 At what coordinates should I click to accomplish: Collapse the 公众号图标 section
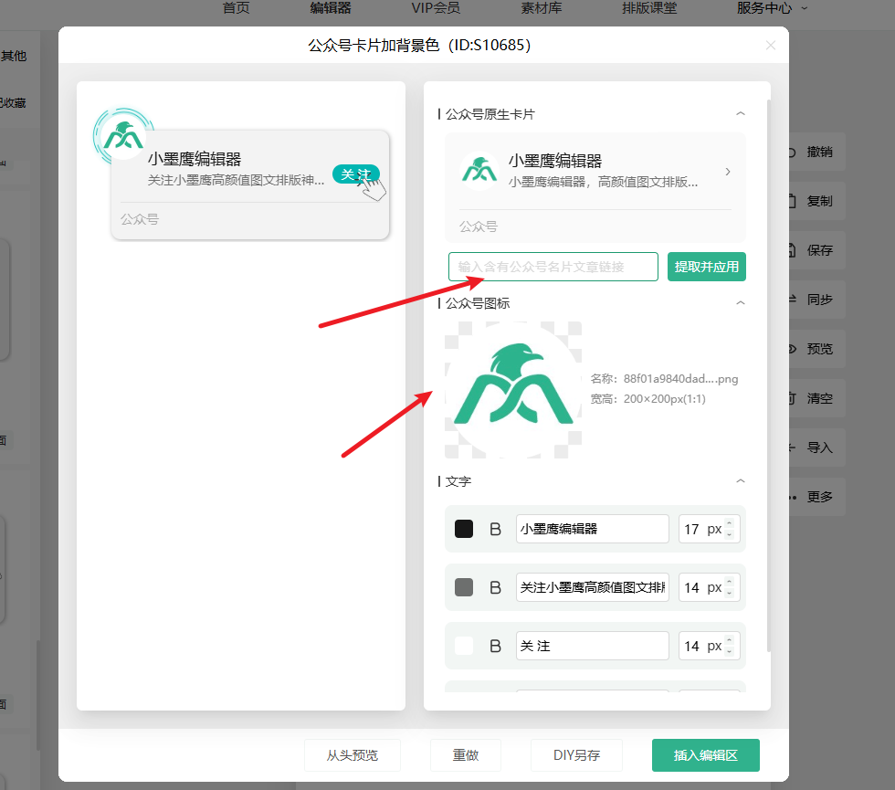pos(741,302)
